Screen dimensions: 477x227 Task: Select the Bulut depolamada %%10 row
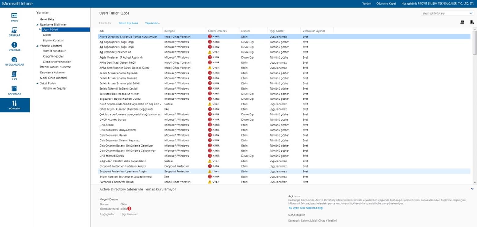284,104
